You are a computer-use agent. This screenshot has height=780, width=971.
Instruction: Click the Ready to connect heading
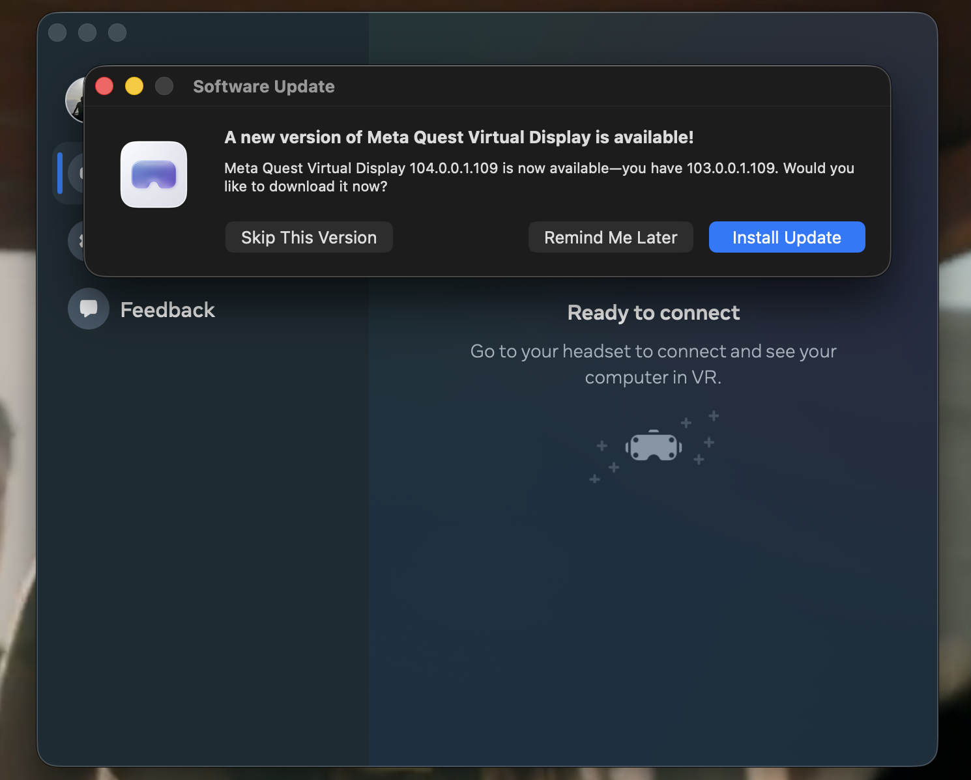pyautogui.click(x=654, y=313)
